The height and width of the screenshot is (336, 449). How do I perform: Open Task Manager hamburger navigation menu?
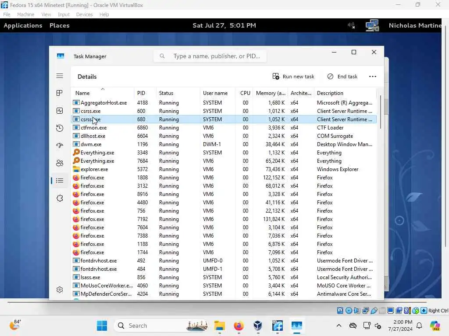pyautogui.click(x=60, y=76)
